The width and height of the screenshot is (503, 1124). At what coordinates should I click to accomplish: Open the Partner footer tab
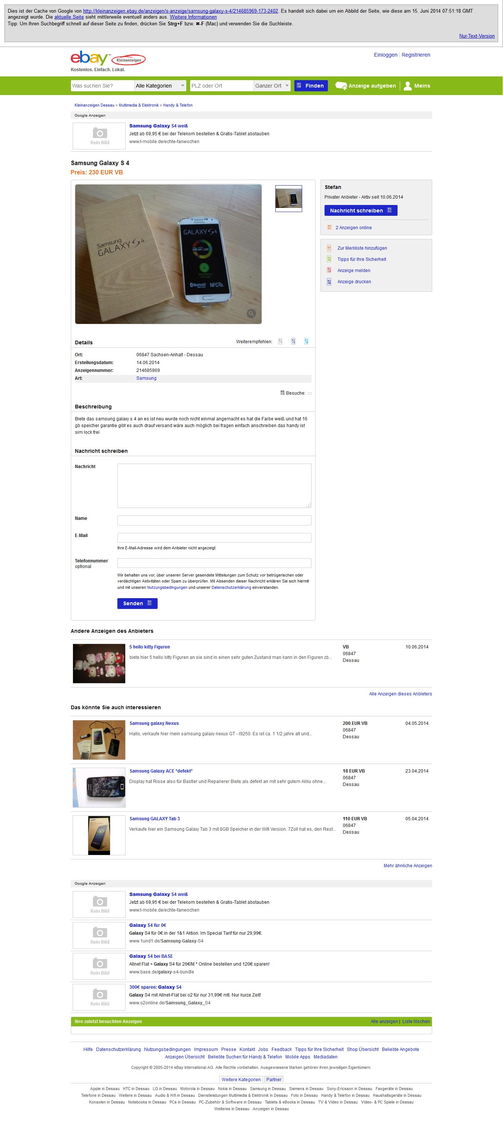coord(274,1080)
